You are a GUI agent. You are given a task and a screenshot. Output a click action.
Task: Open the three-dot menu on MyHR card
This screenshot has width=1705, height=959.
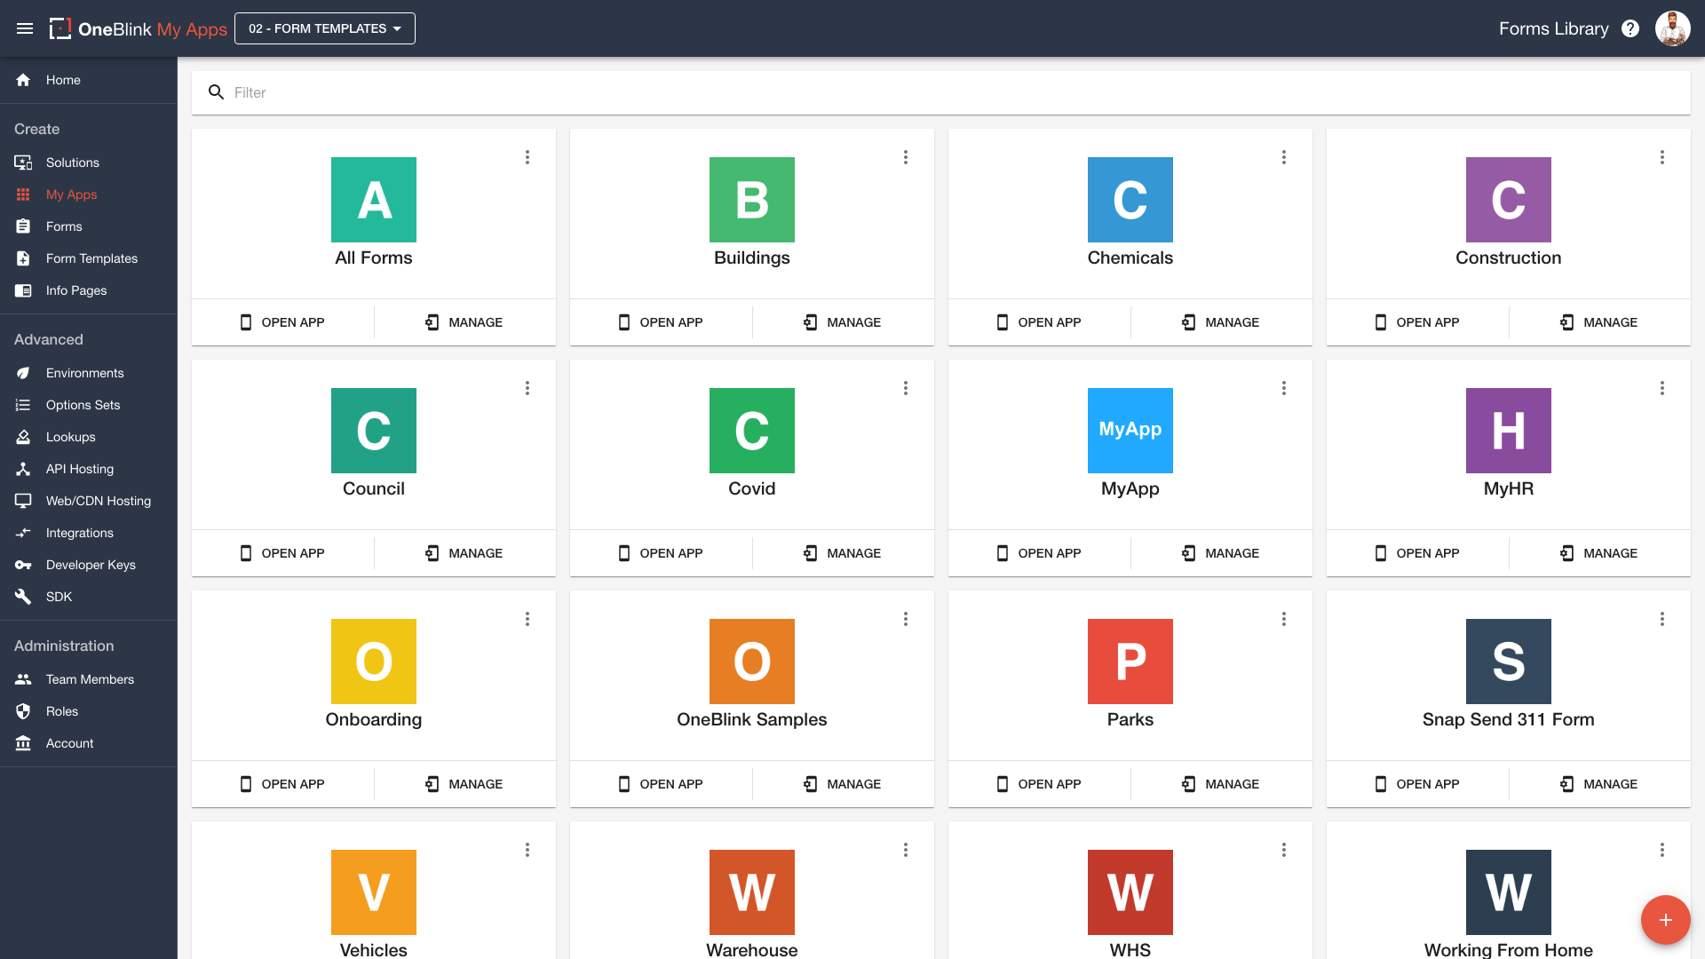(1661, 388)
